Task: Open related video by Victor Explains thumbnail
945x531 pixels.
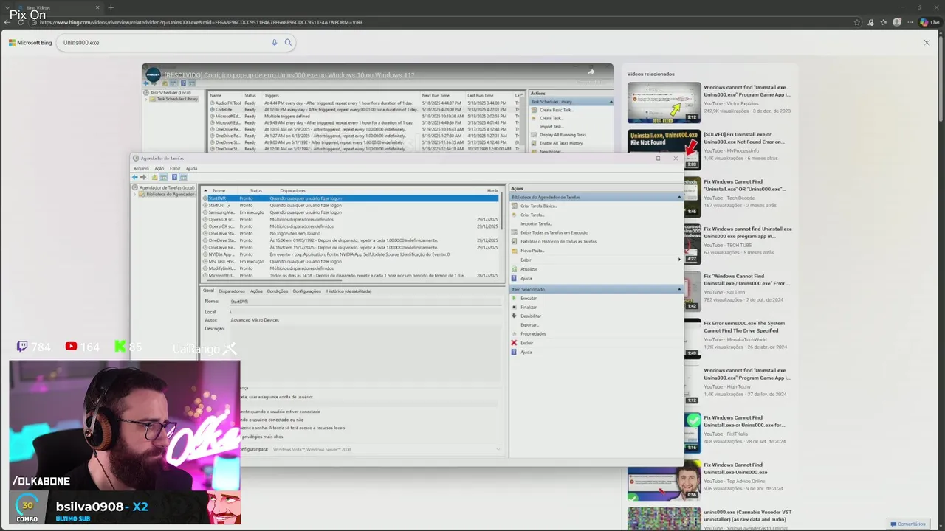Action: pos(664,103)
